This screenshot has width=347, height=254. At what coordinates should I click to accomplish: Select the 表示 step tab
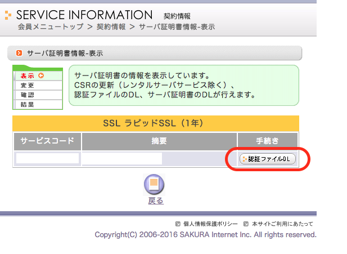click(x=38, y=76)
